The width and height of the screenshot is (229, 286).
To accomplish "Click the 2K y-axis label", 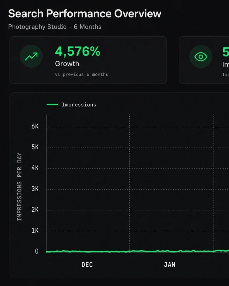I will coord(35,210).
